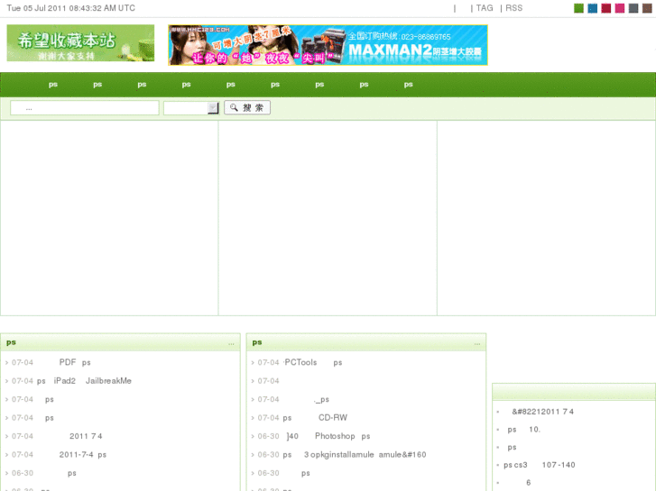Viewport: 656px width, 491px height.
Task: Open the opkginstallamule amule article
Action: [x=355, y=454]
